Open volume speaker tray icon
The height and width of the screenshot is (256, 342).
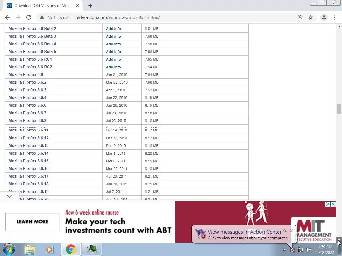pyautogui.click(x=308, y=250)
